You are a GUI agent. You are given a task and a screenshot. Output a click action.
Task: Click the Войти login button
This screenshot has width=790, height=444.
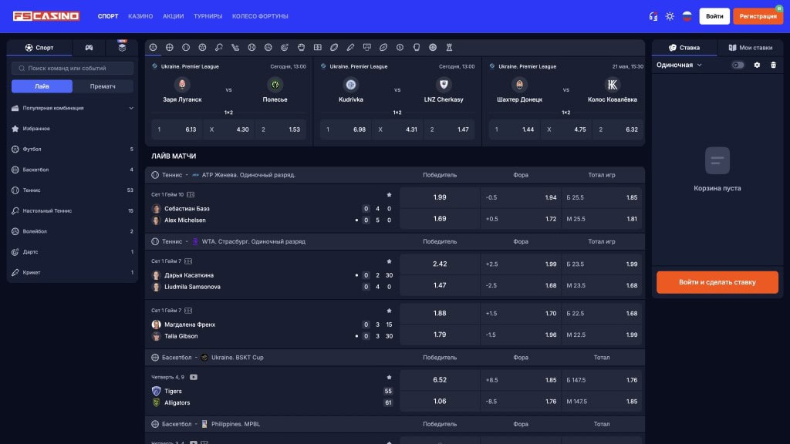(x=714, y=16)
